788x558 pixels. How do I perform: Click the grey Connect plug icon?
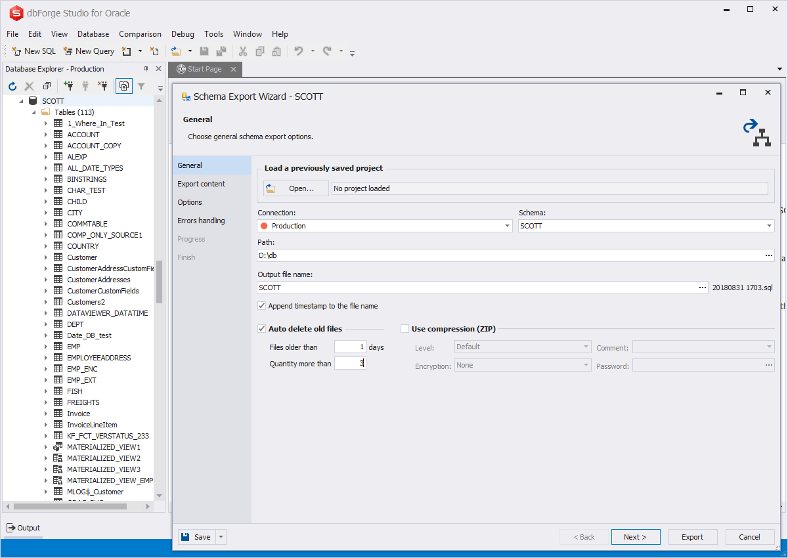point(85,85)
